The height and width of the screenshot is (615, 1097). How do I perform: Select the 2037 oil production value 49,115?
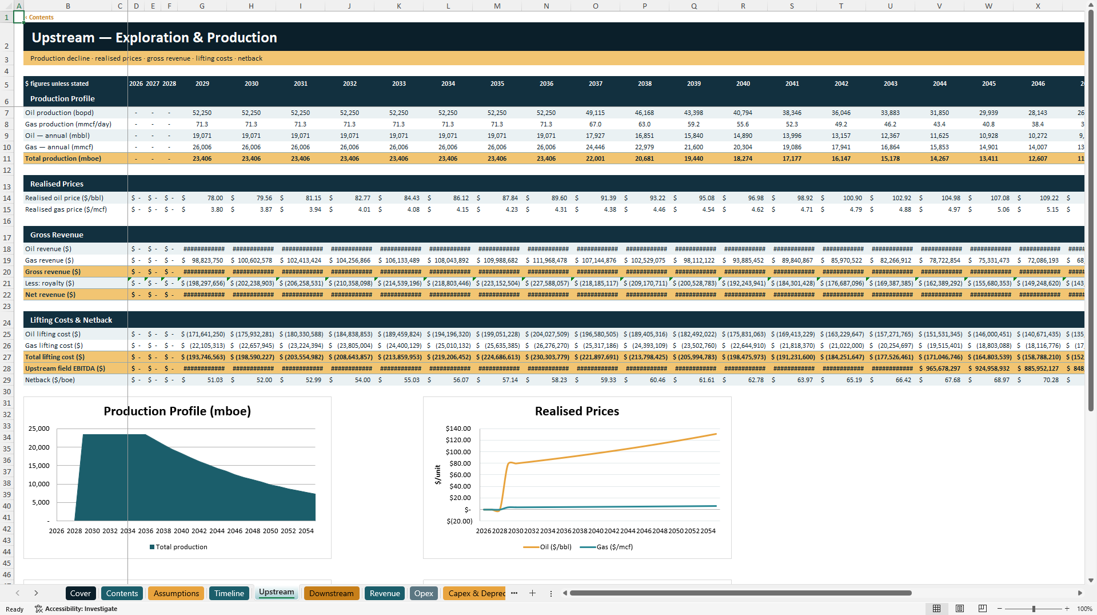(595, 113)
